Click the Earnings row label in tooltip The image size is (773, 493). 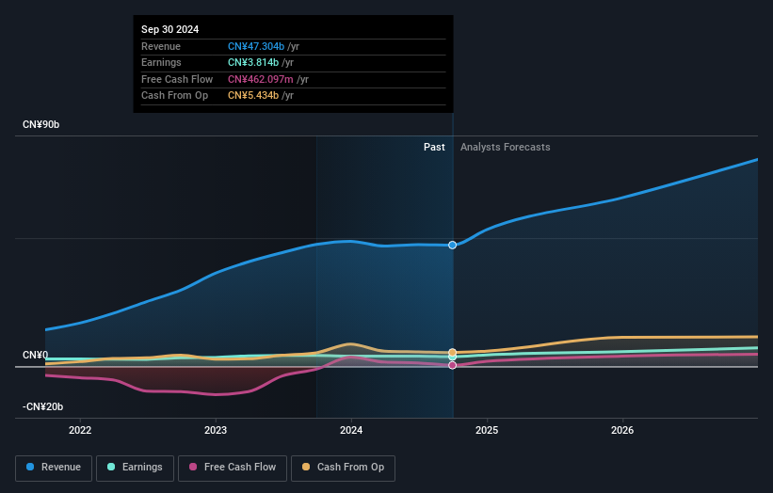pos(161,62)
